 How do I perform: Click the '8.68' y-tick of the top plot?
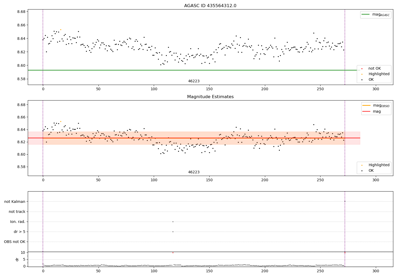click(x=21, y=12)
